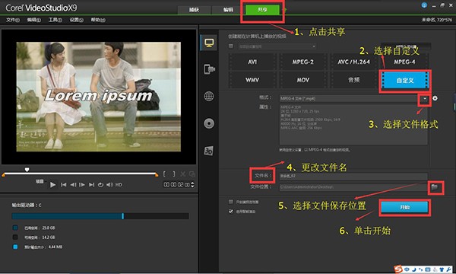456x274 pixels.
Task: Adjust timecode with the stepper arrows
Action: click(x=192, y=185)
